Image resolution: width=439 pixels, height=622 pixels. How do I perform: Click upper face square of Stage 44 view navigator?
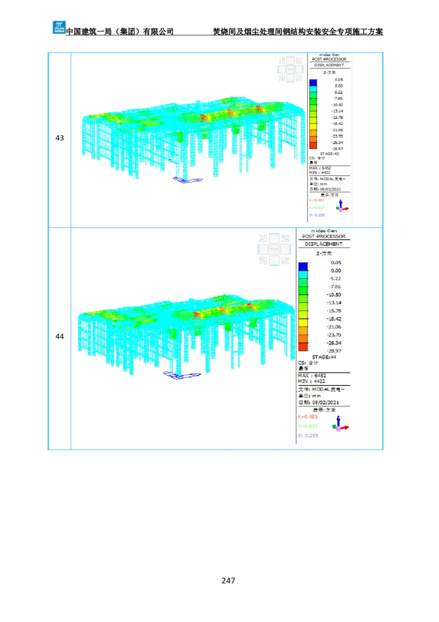274,238
